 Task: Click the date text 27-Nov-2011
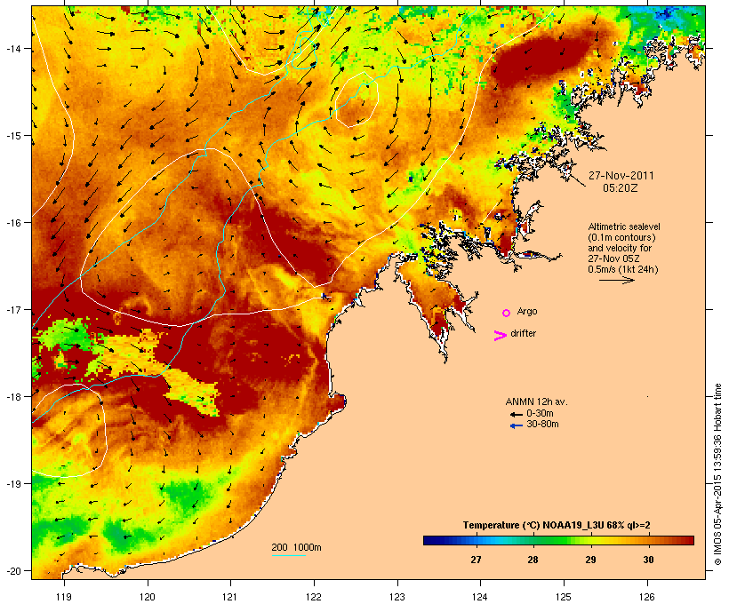click(x=621, y=176)
